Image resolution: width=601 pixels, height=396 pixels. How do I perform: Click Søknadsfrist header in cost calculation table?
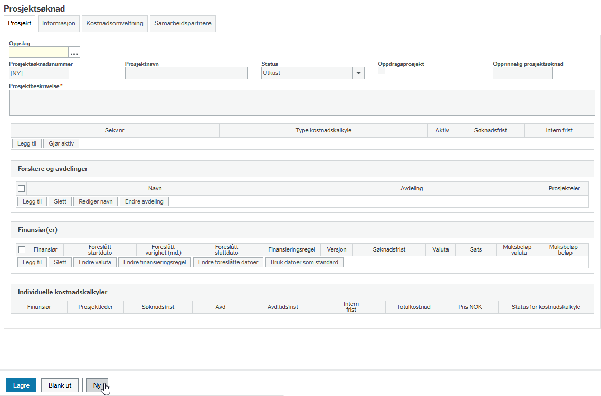[x=491, y=131]
